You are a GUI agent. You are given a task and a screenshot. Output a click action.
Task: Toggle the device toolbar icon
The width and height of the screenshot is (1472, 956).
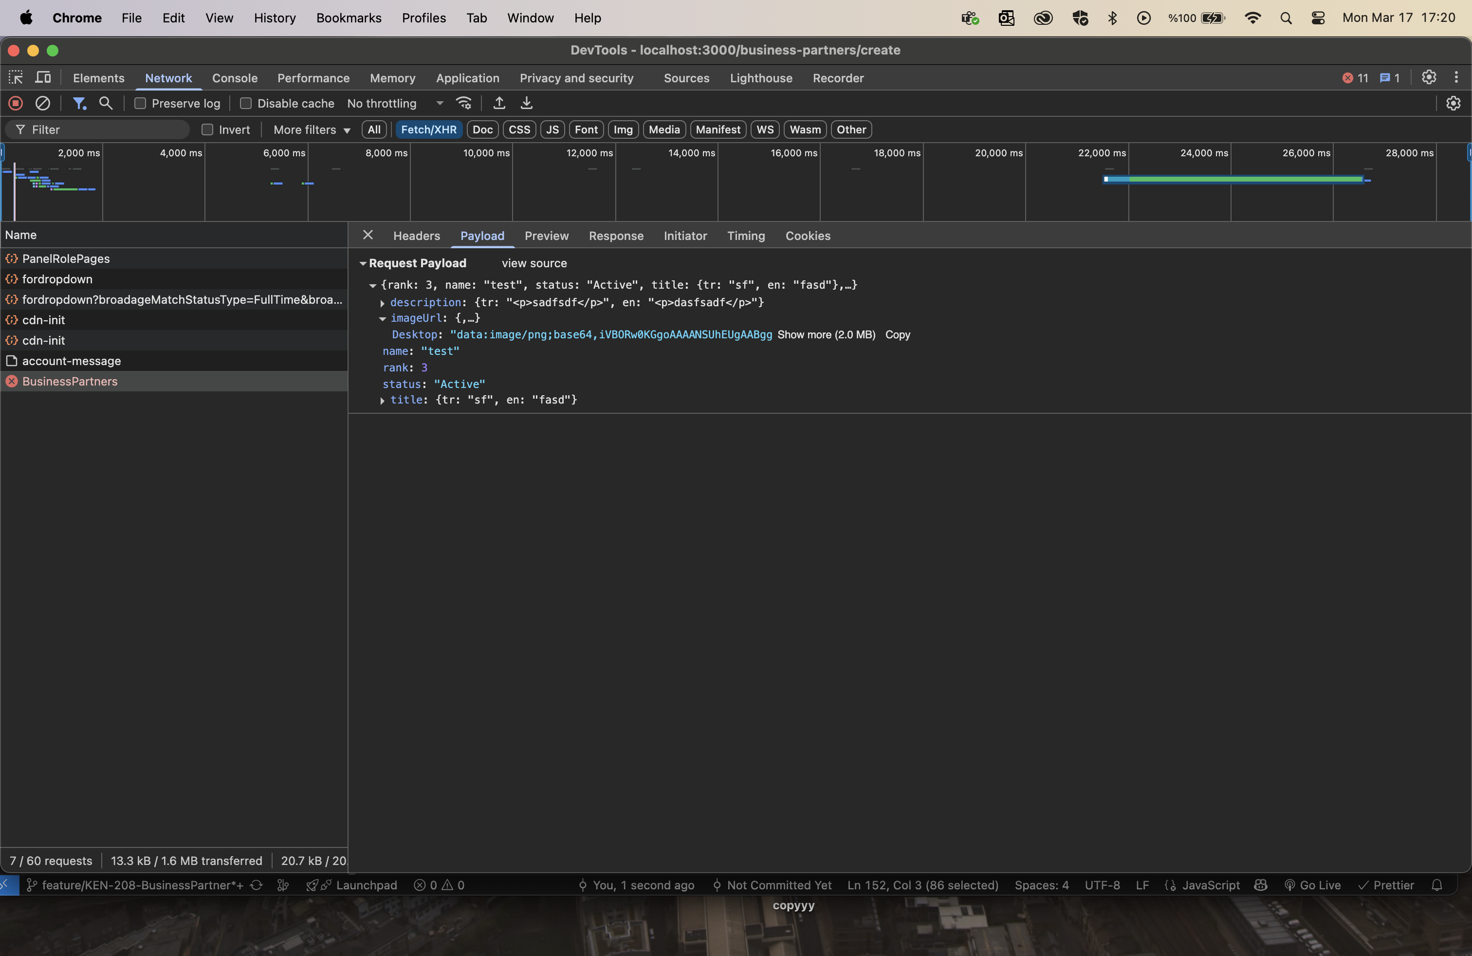pos(43,77)
